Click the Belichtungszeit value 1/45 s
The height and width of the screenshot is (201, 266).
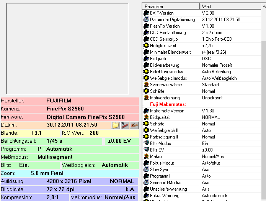[x=54, y=141]
